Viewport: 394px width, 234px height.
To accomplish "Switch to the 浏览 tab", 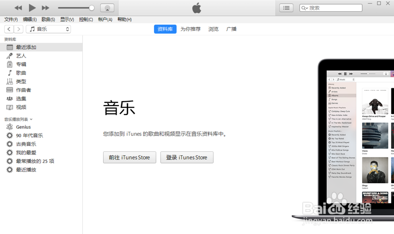I will pyautogui.click(x=213, y=29).
